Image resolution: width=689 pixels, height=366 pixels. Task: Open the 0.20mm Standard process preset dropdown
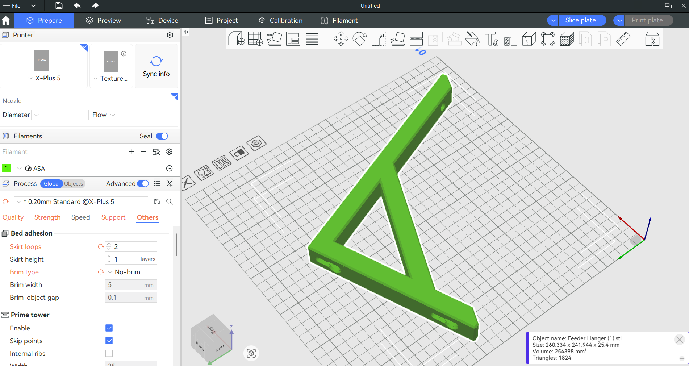pos(81,202)
